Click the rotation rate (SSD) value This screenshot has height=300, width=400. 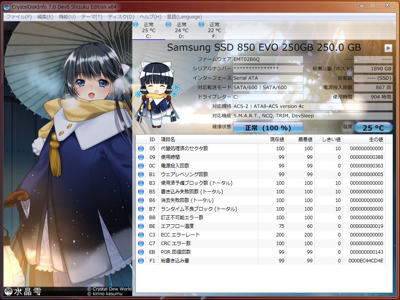[x=373, y=78]
